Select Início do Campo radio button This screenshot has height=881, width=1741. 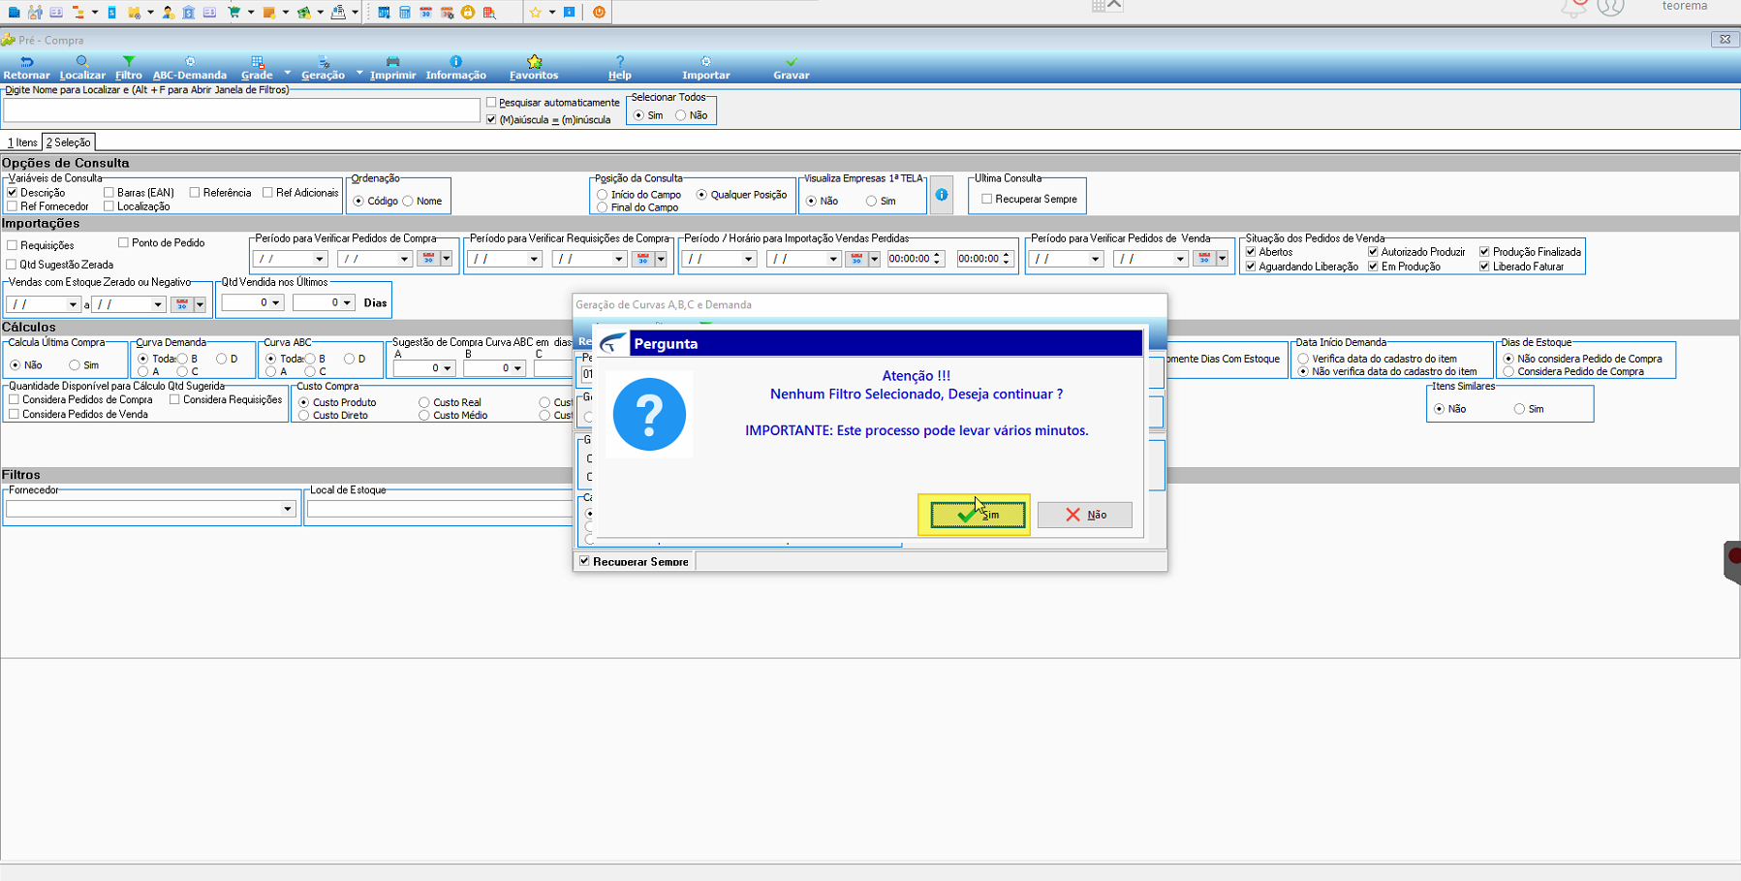(x=603, y=195)
